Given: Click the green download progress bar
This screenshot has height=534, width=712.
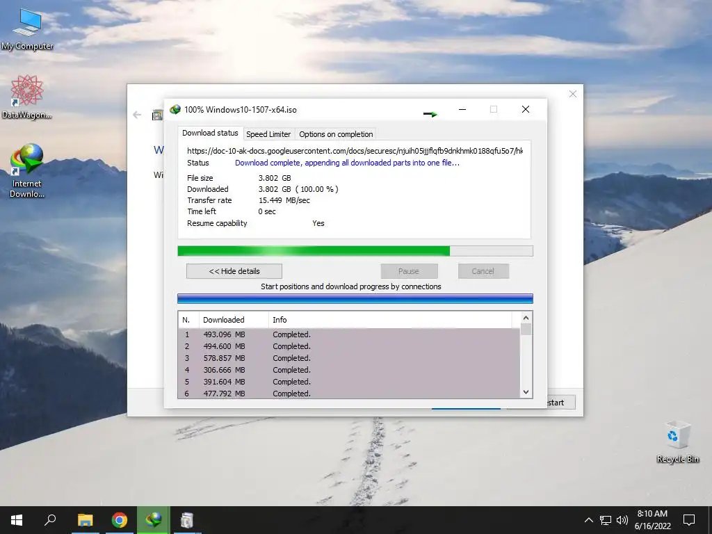Looking at the screenshot, I should pos(355,251).
